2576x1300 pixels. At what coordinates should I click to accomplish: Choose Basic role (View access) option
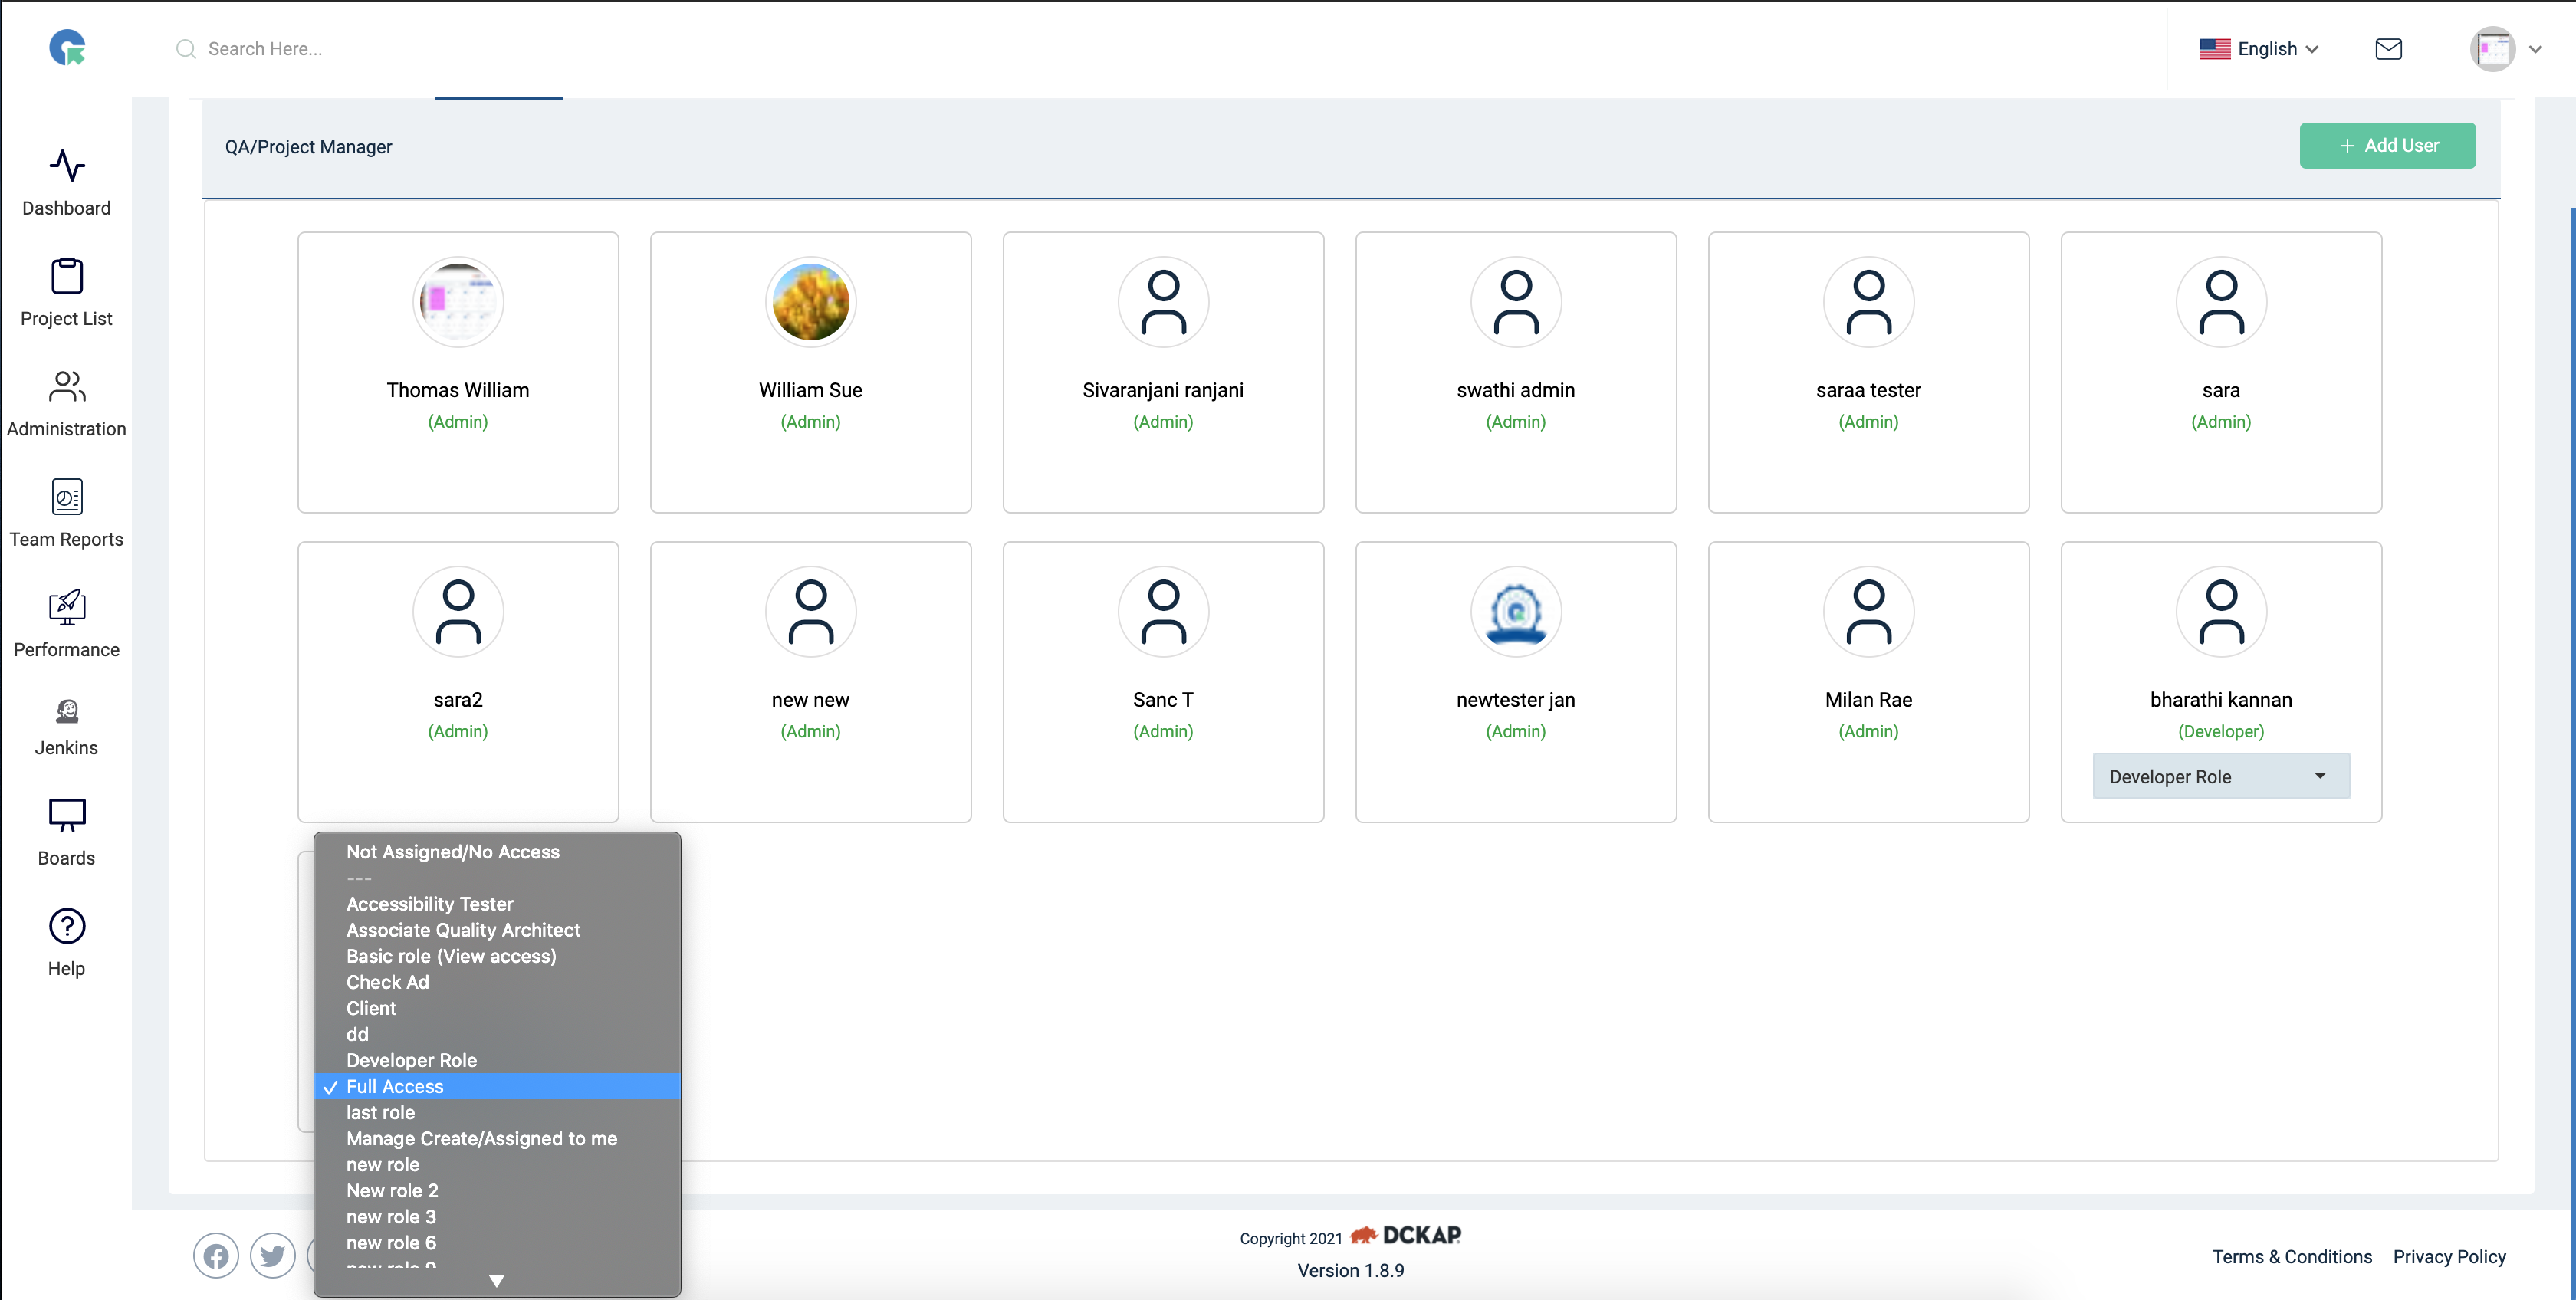[x=497, y=956]
